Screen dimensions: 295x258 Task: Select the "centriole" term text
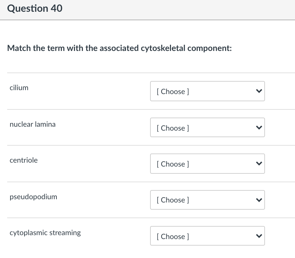point(23,160)
